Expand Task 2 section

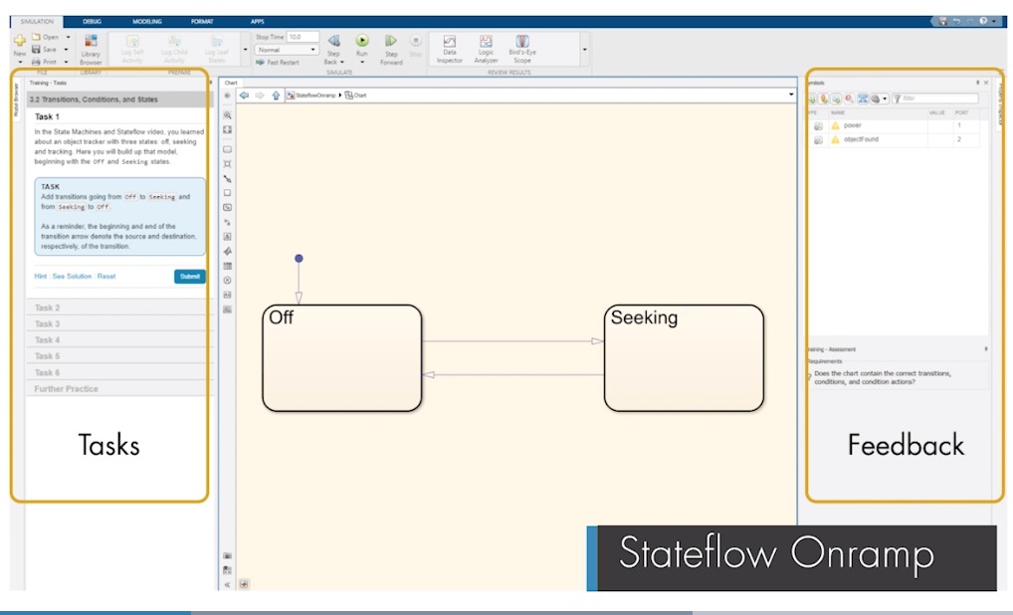pos(118,307)
